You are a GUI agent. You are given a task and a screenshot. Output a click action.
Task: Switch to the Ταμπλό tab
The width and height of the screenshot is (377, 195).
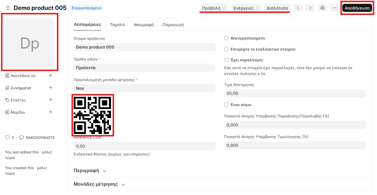(117, 25)
